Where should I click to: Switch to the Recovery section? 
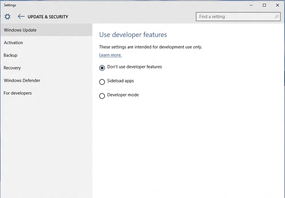pyautogui.click(x=12, y=68)
